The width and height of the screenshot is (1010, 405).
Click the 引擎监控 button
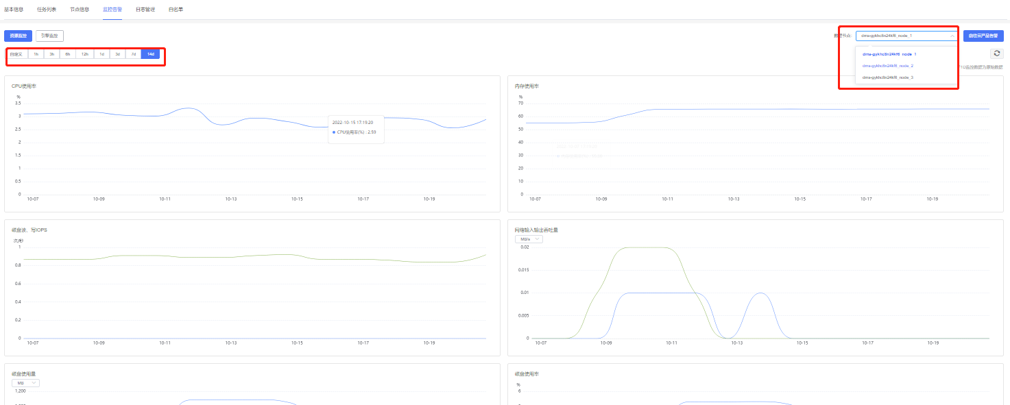(49, 36)
